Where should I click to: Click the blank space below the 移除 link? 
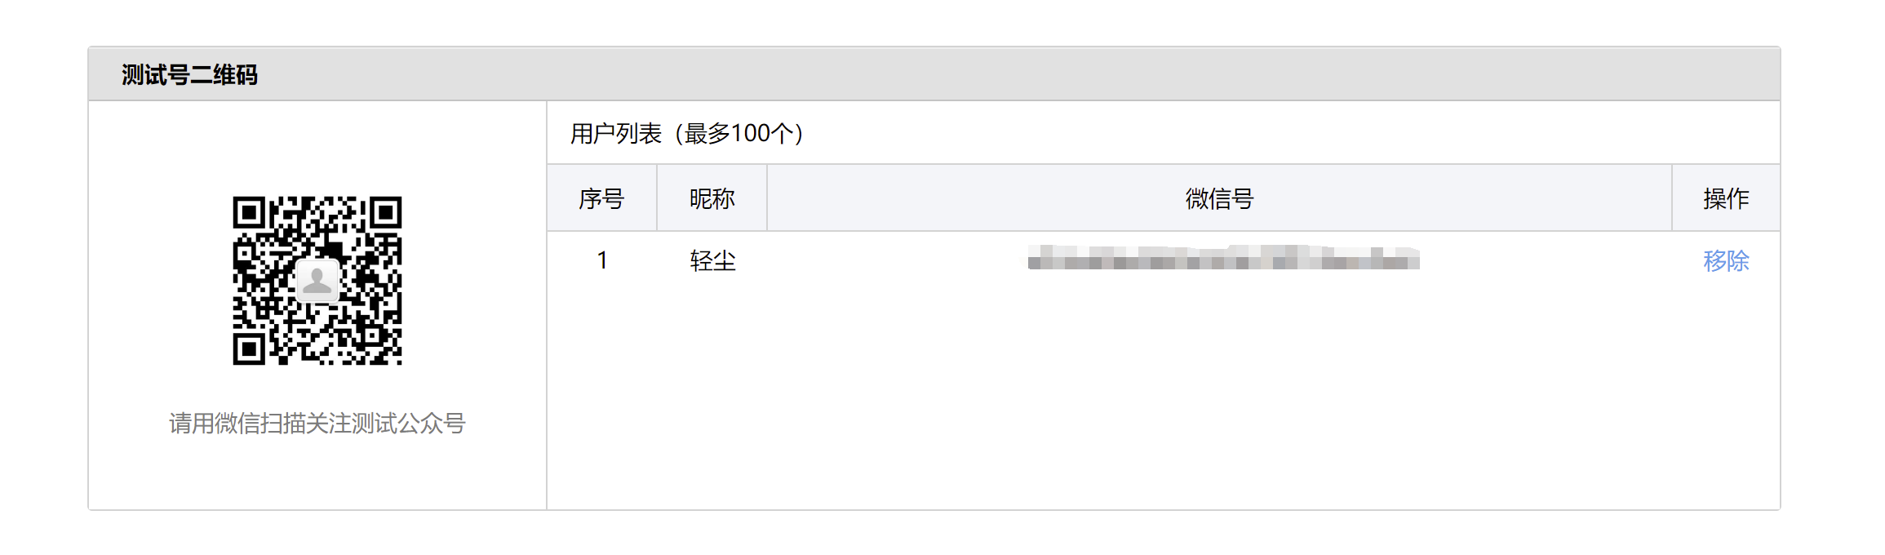[1726, 367]
